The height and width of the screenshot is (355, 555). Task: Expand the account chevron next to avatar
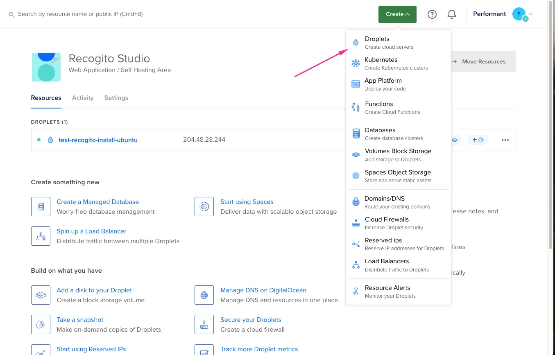(531, 14)
